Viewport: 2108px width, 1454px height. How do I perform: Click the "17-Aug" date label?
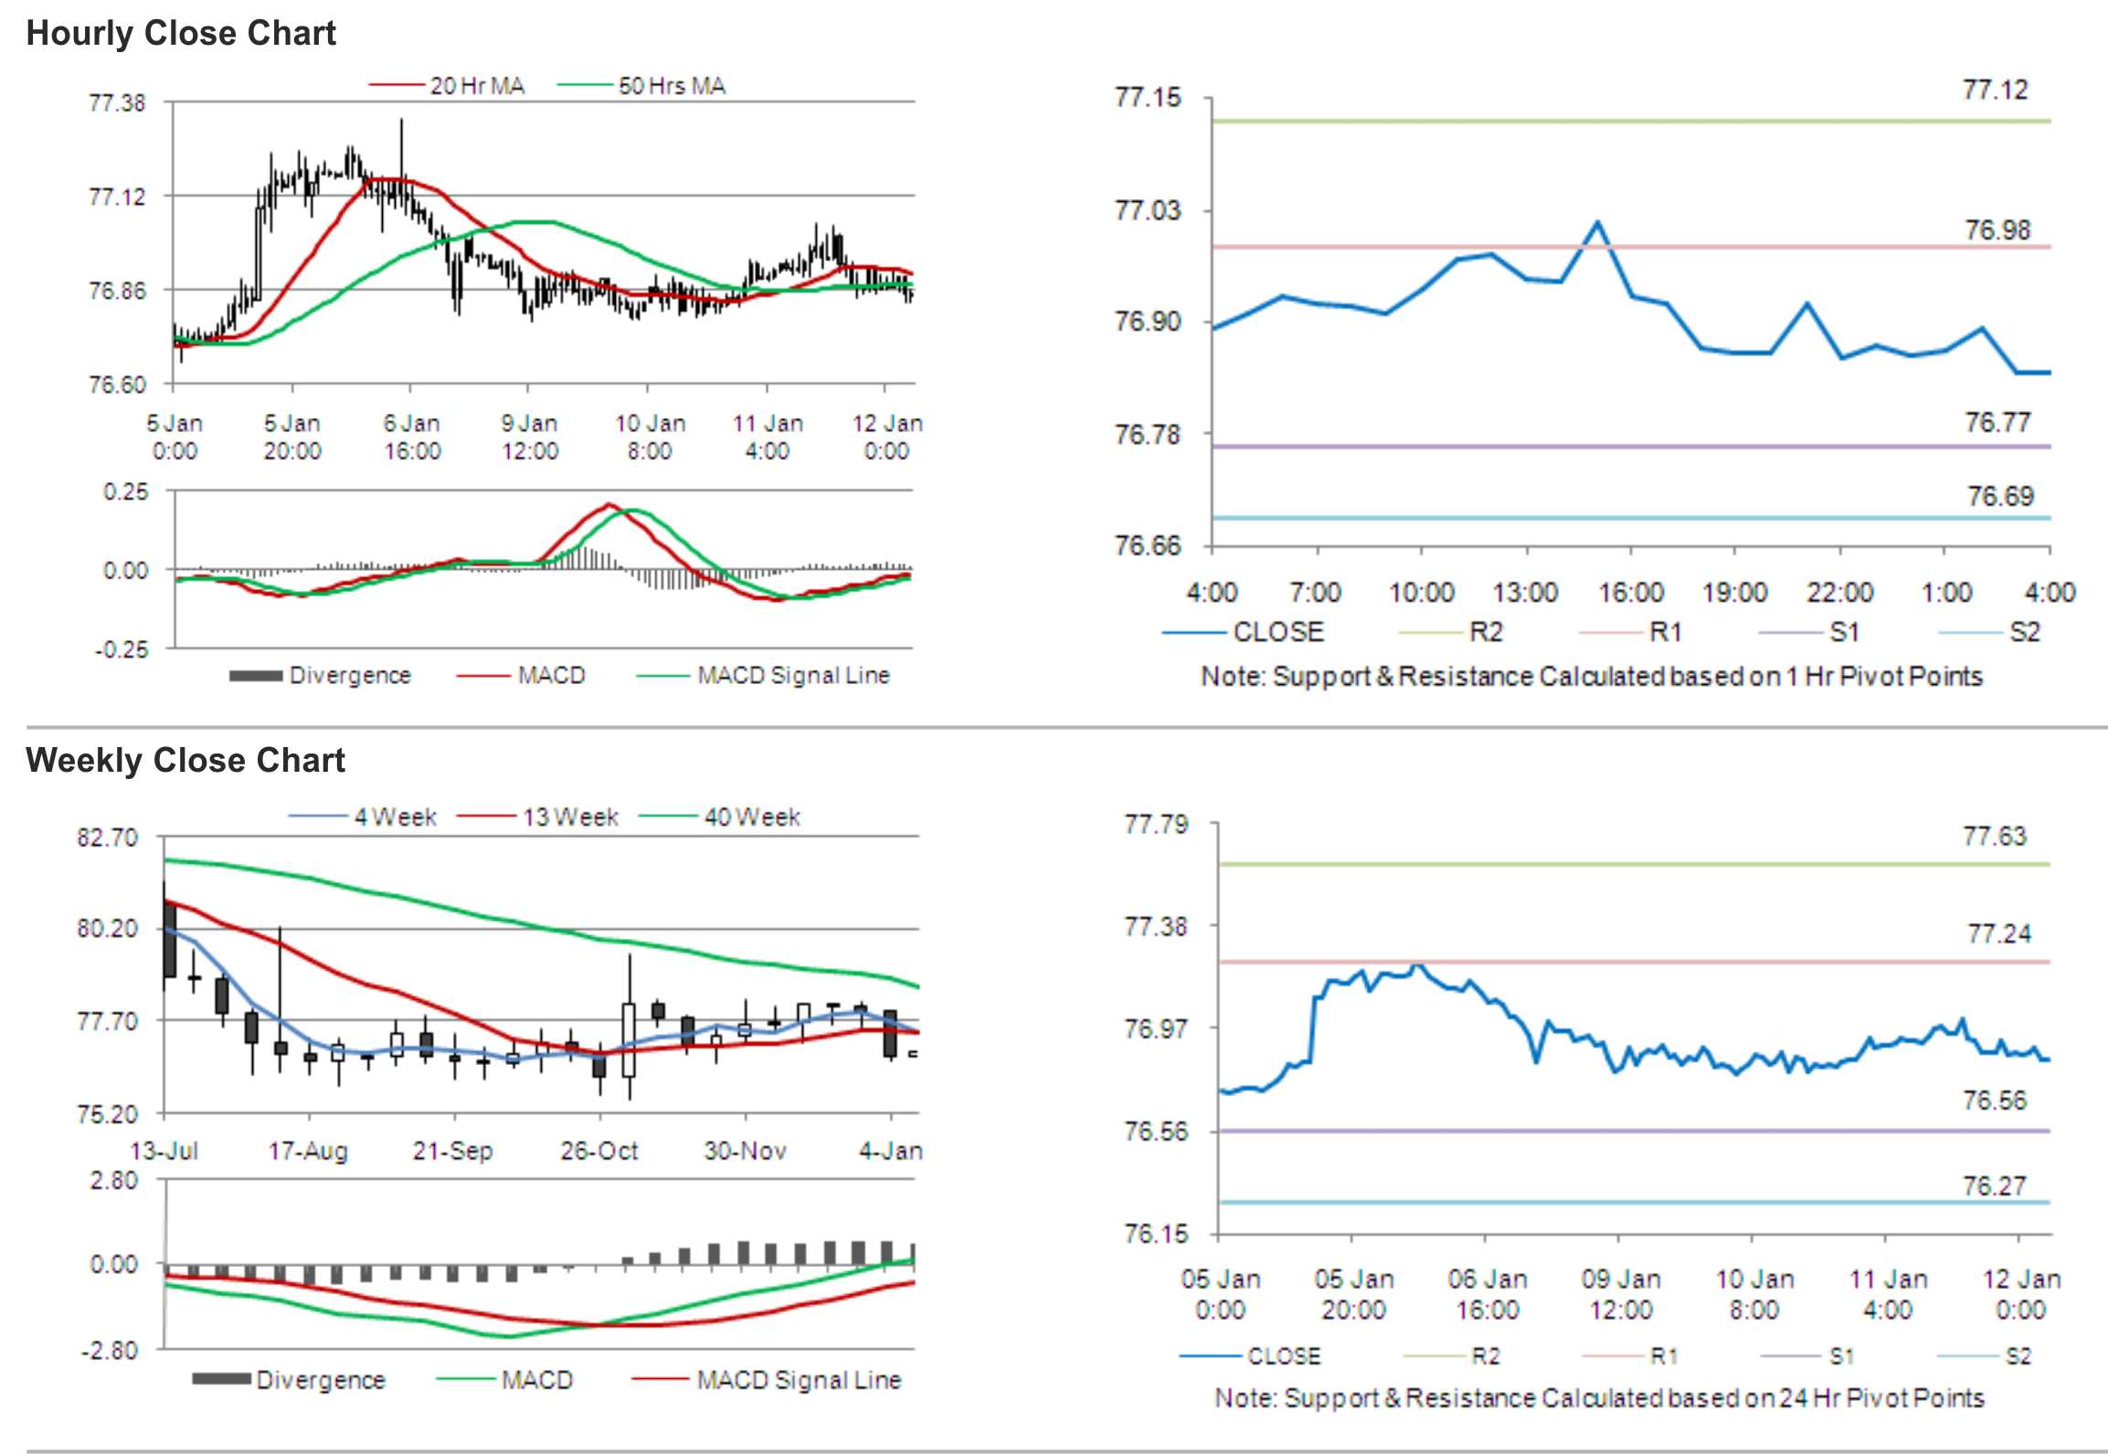(x=308, y=1152)
